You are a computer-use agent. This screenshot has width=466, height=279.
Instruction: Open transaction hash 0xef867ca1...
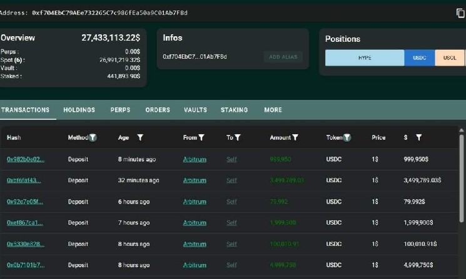(x=25, y=223)
